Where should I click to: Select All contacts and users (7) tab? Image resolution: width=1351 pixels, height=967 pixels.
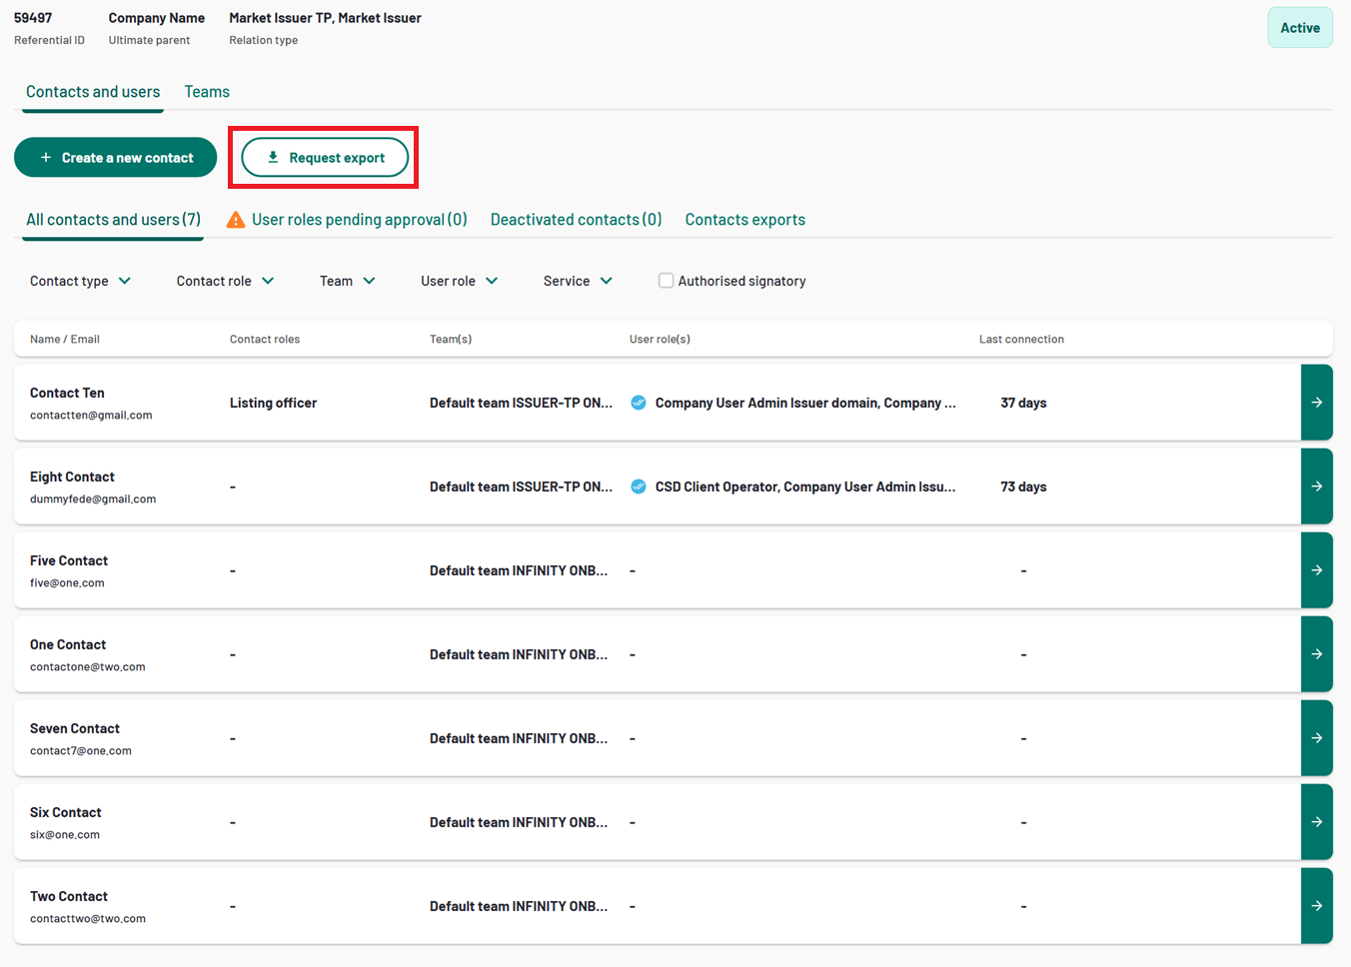pyautogui.click(x=113, y=220)
